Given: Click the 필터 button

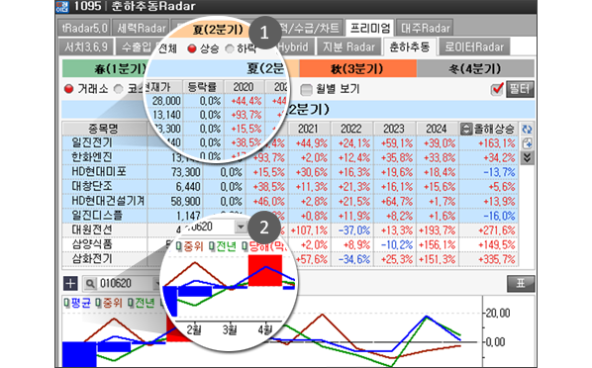Looking at the screenshot, I should pos(520,89).
